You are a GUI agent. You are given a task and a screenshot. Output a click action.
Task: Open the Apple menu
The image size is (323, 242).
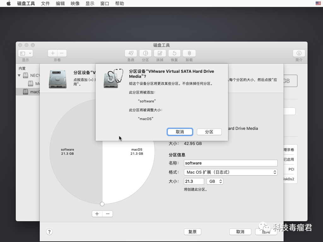[9, 3]
